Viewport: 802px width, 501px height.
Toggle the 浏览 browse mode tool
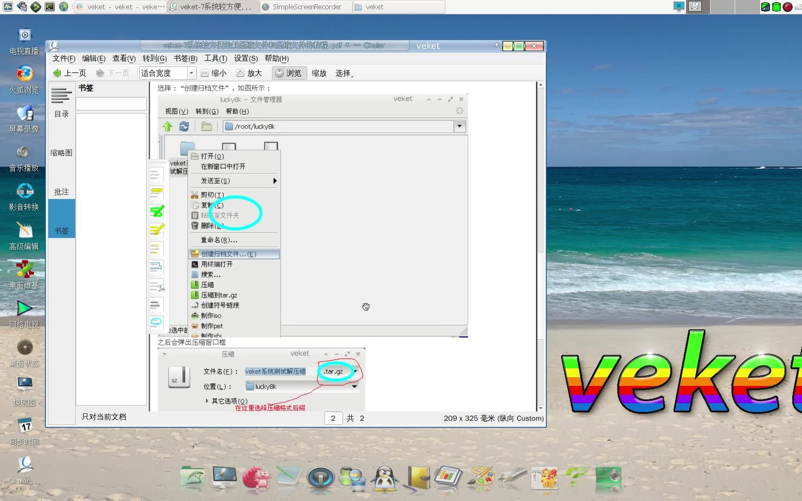pyautogui.click(x=289, y=73)
